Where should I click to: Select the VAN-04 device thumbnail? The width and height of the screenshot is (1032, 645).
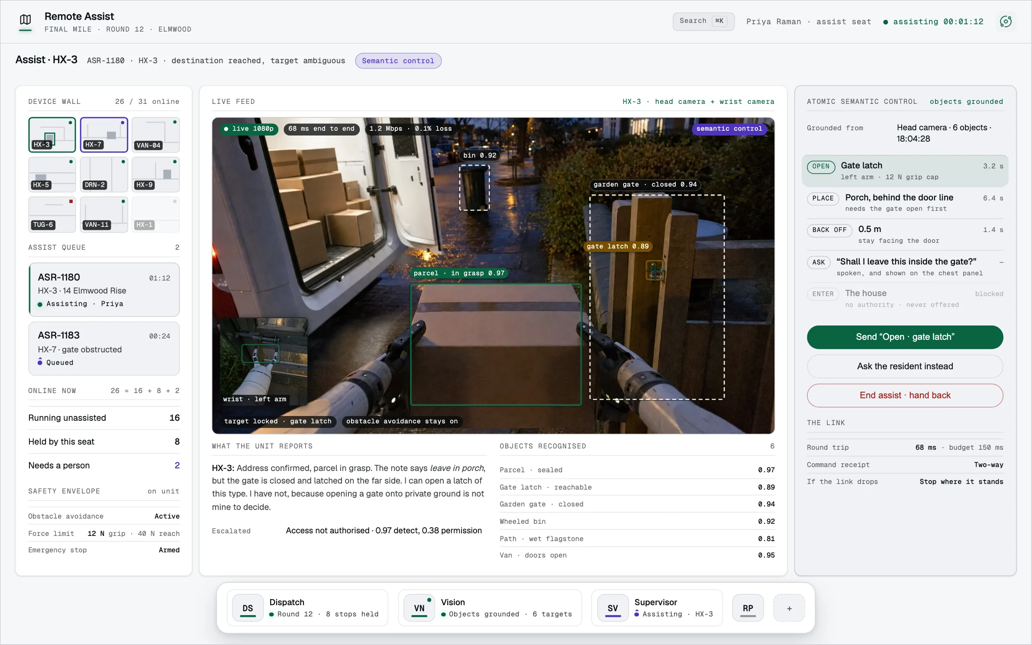(156, 135)
